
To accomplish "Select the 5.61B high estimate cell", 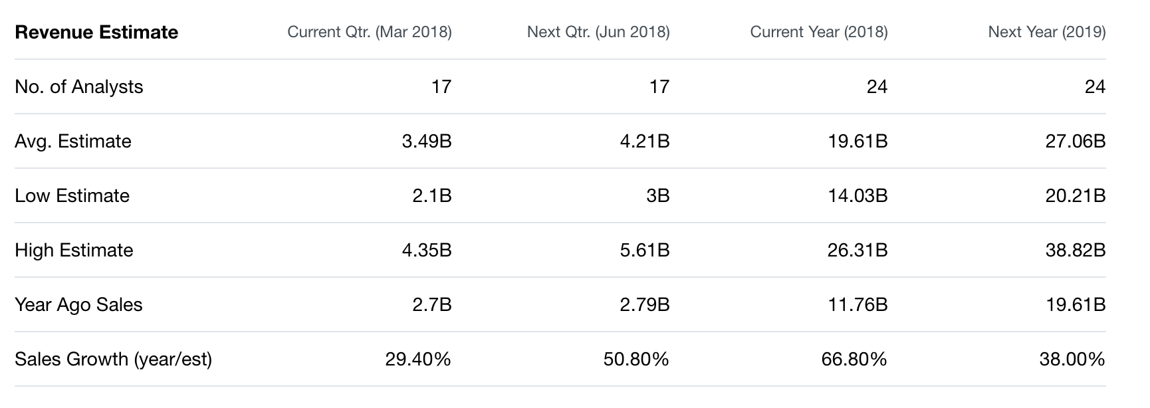I will pos(644,251).
